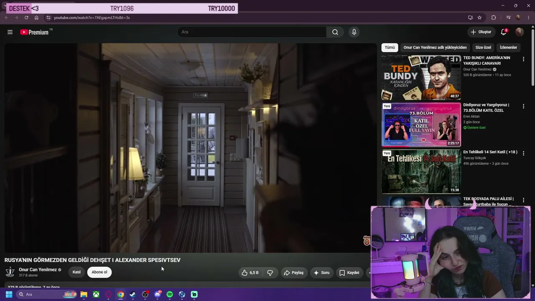Save video with Kaydet button
Viewport: 535px width, 301px height.
point(349,273)
